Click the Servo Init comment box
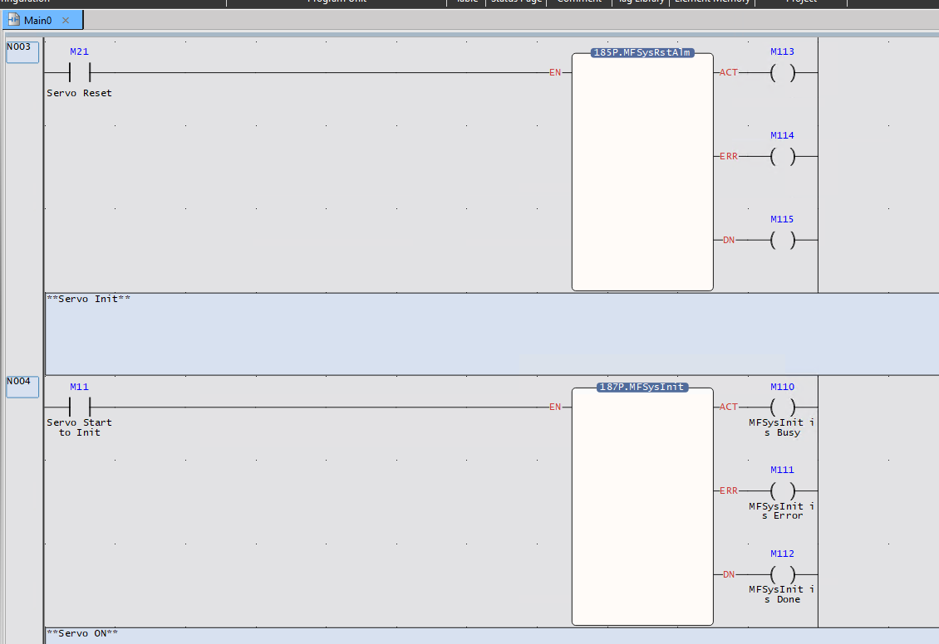The width and height of the screenshot is (939, 644). pyautogui.click(x=490, y=334)
